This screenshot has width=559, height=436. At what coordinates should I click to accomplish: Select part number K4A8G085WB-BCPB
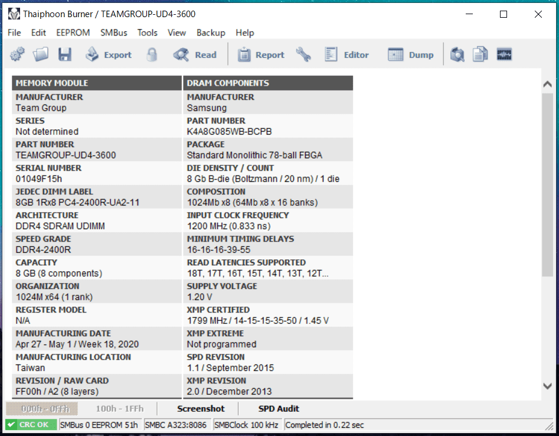click(229, 131)
